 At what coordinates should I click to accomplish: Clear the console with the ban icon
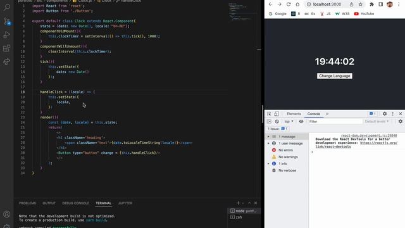point(277,122)
